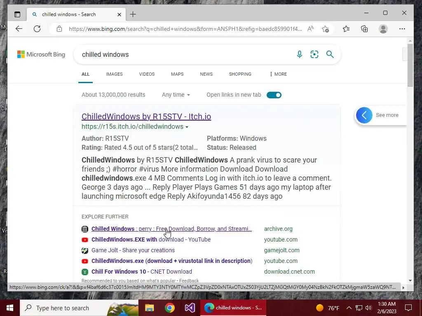Click the magnifier search button
The width and height of the screenshot is (422, 316).
coord(330,54)
